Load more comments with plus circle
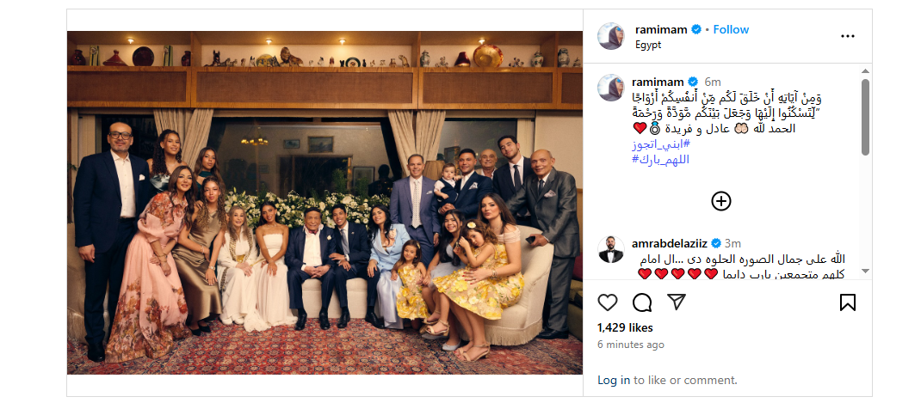 click(721, 201)
